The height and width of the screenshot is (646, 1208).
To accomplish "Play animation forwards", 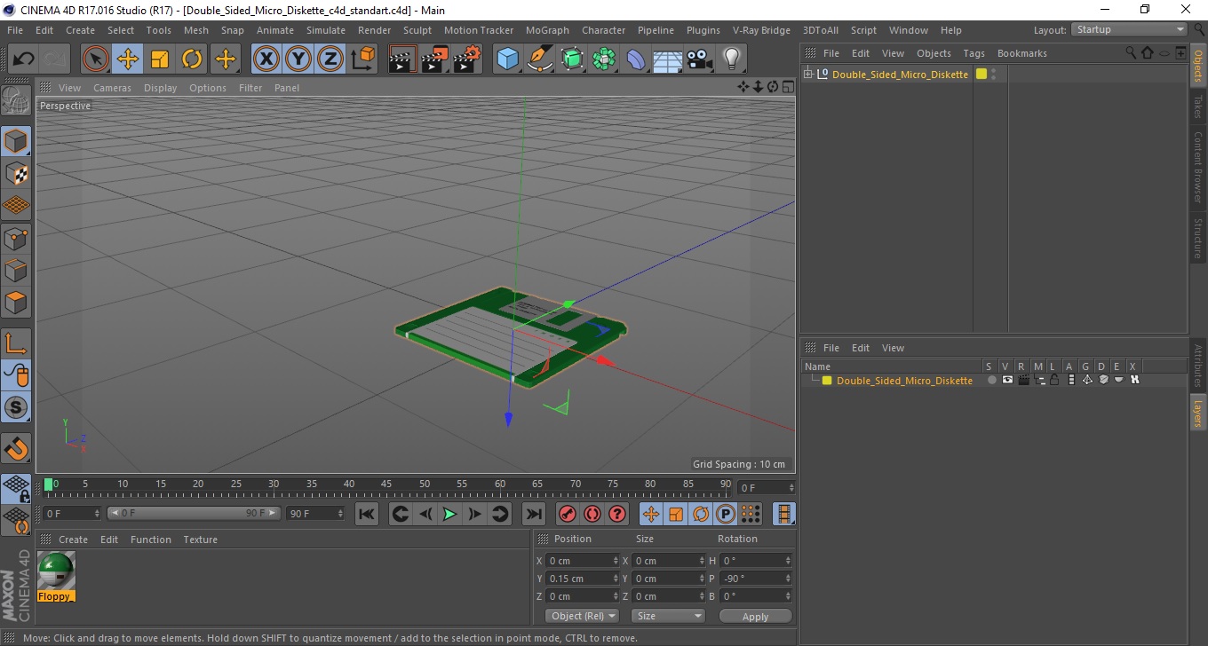I will [450, 514].
